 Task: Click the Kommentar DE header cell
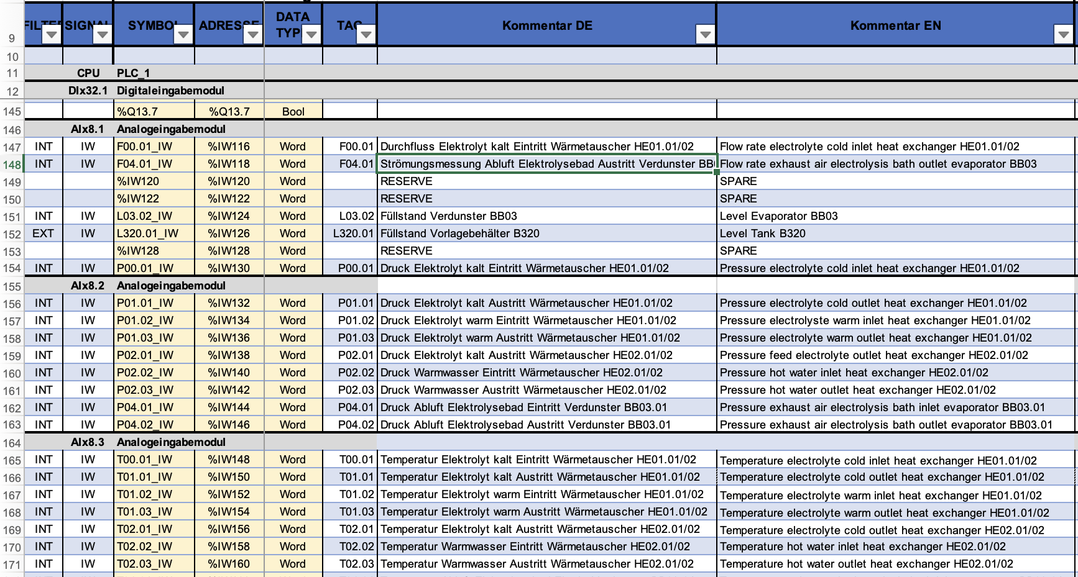546,25
